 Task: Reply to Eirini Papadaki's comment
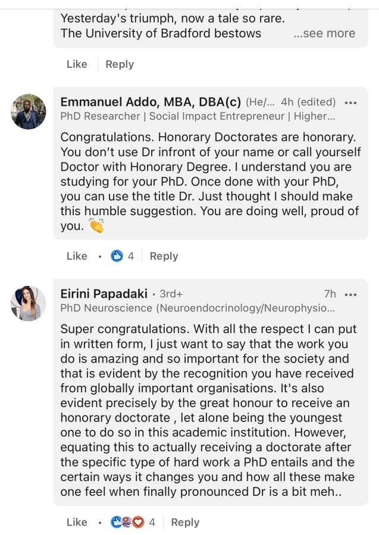185,522
